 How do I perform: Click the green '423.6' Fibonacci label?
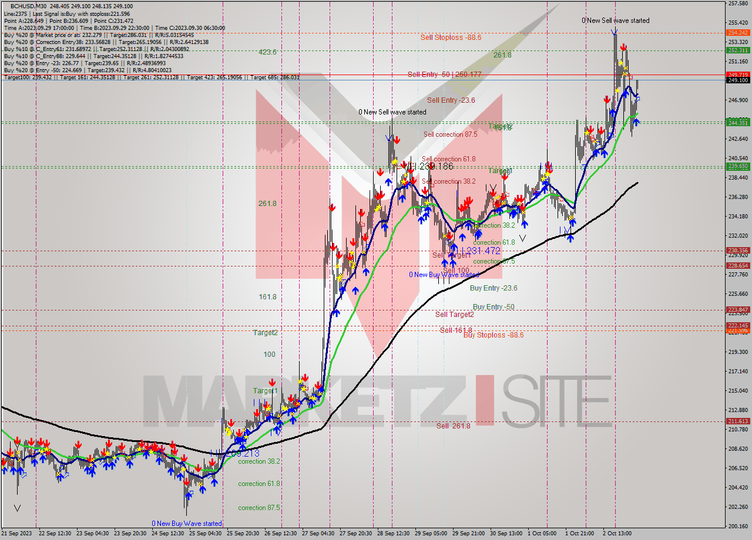(267, 52)
